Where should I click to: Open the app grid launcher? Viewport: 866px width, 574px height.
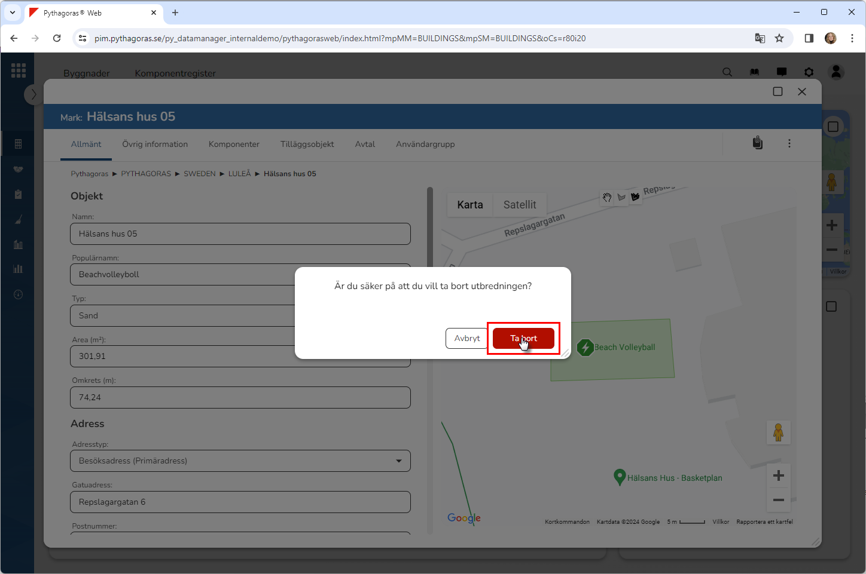pyautogui.click(x=19, y=70)
